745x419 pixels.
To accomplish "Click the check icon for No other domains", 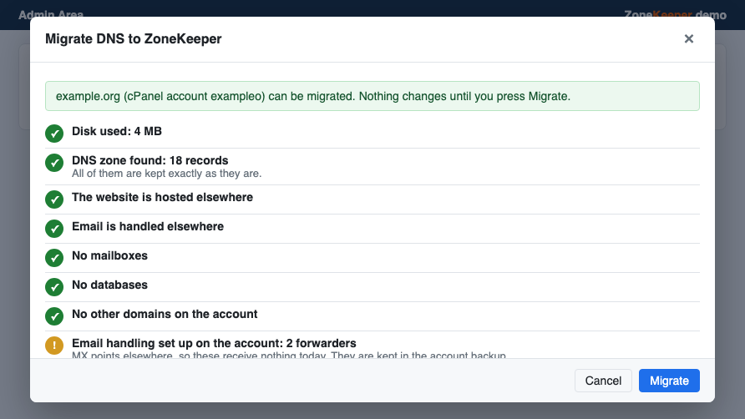I will pos(54,316).
